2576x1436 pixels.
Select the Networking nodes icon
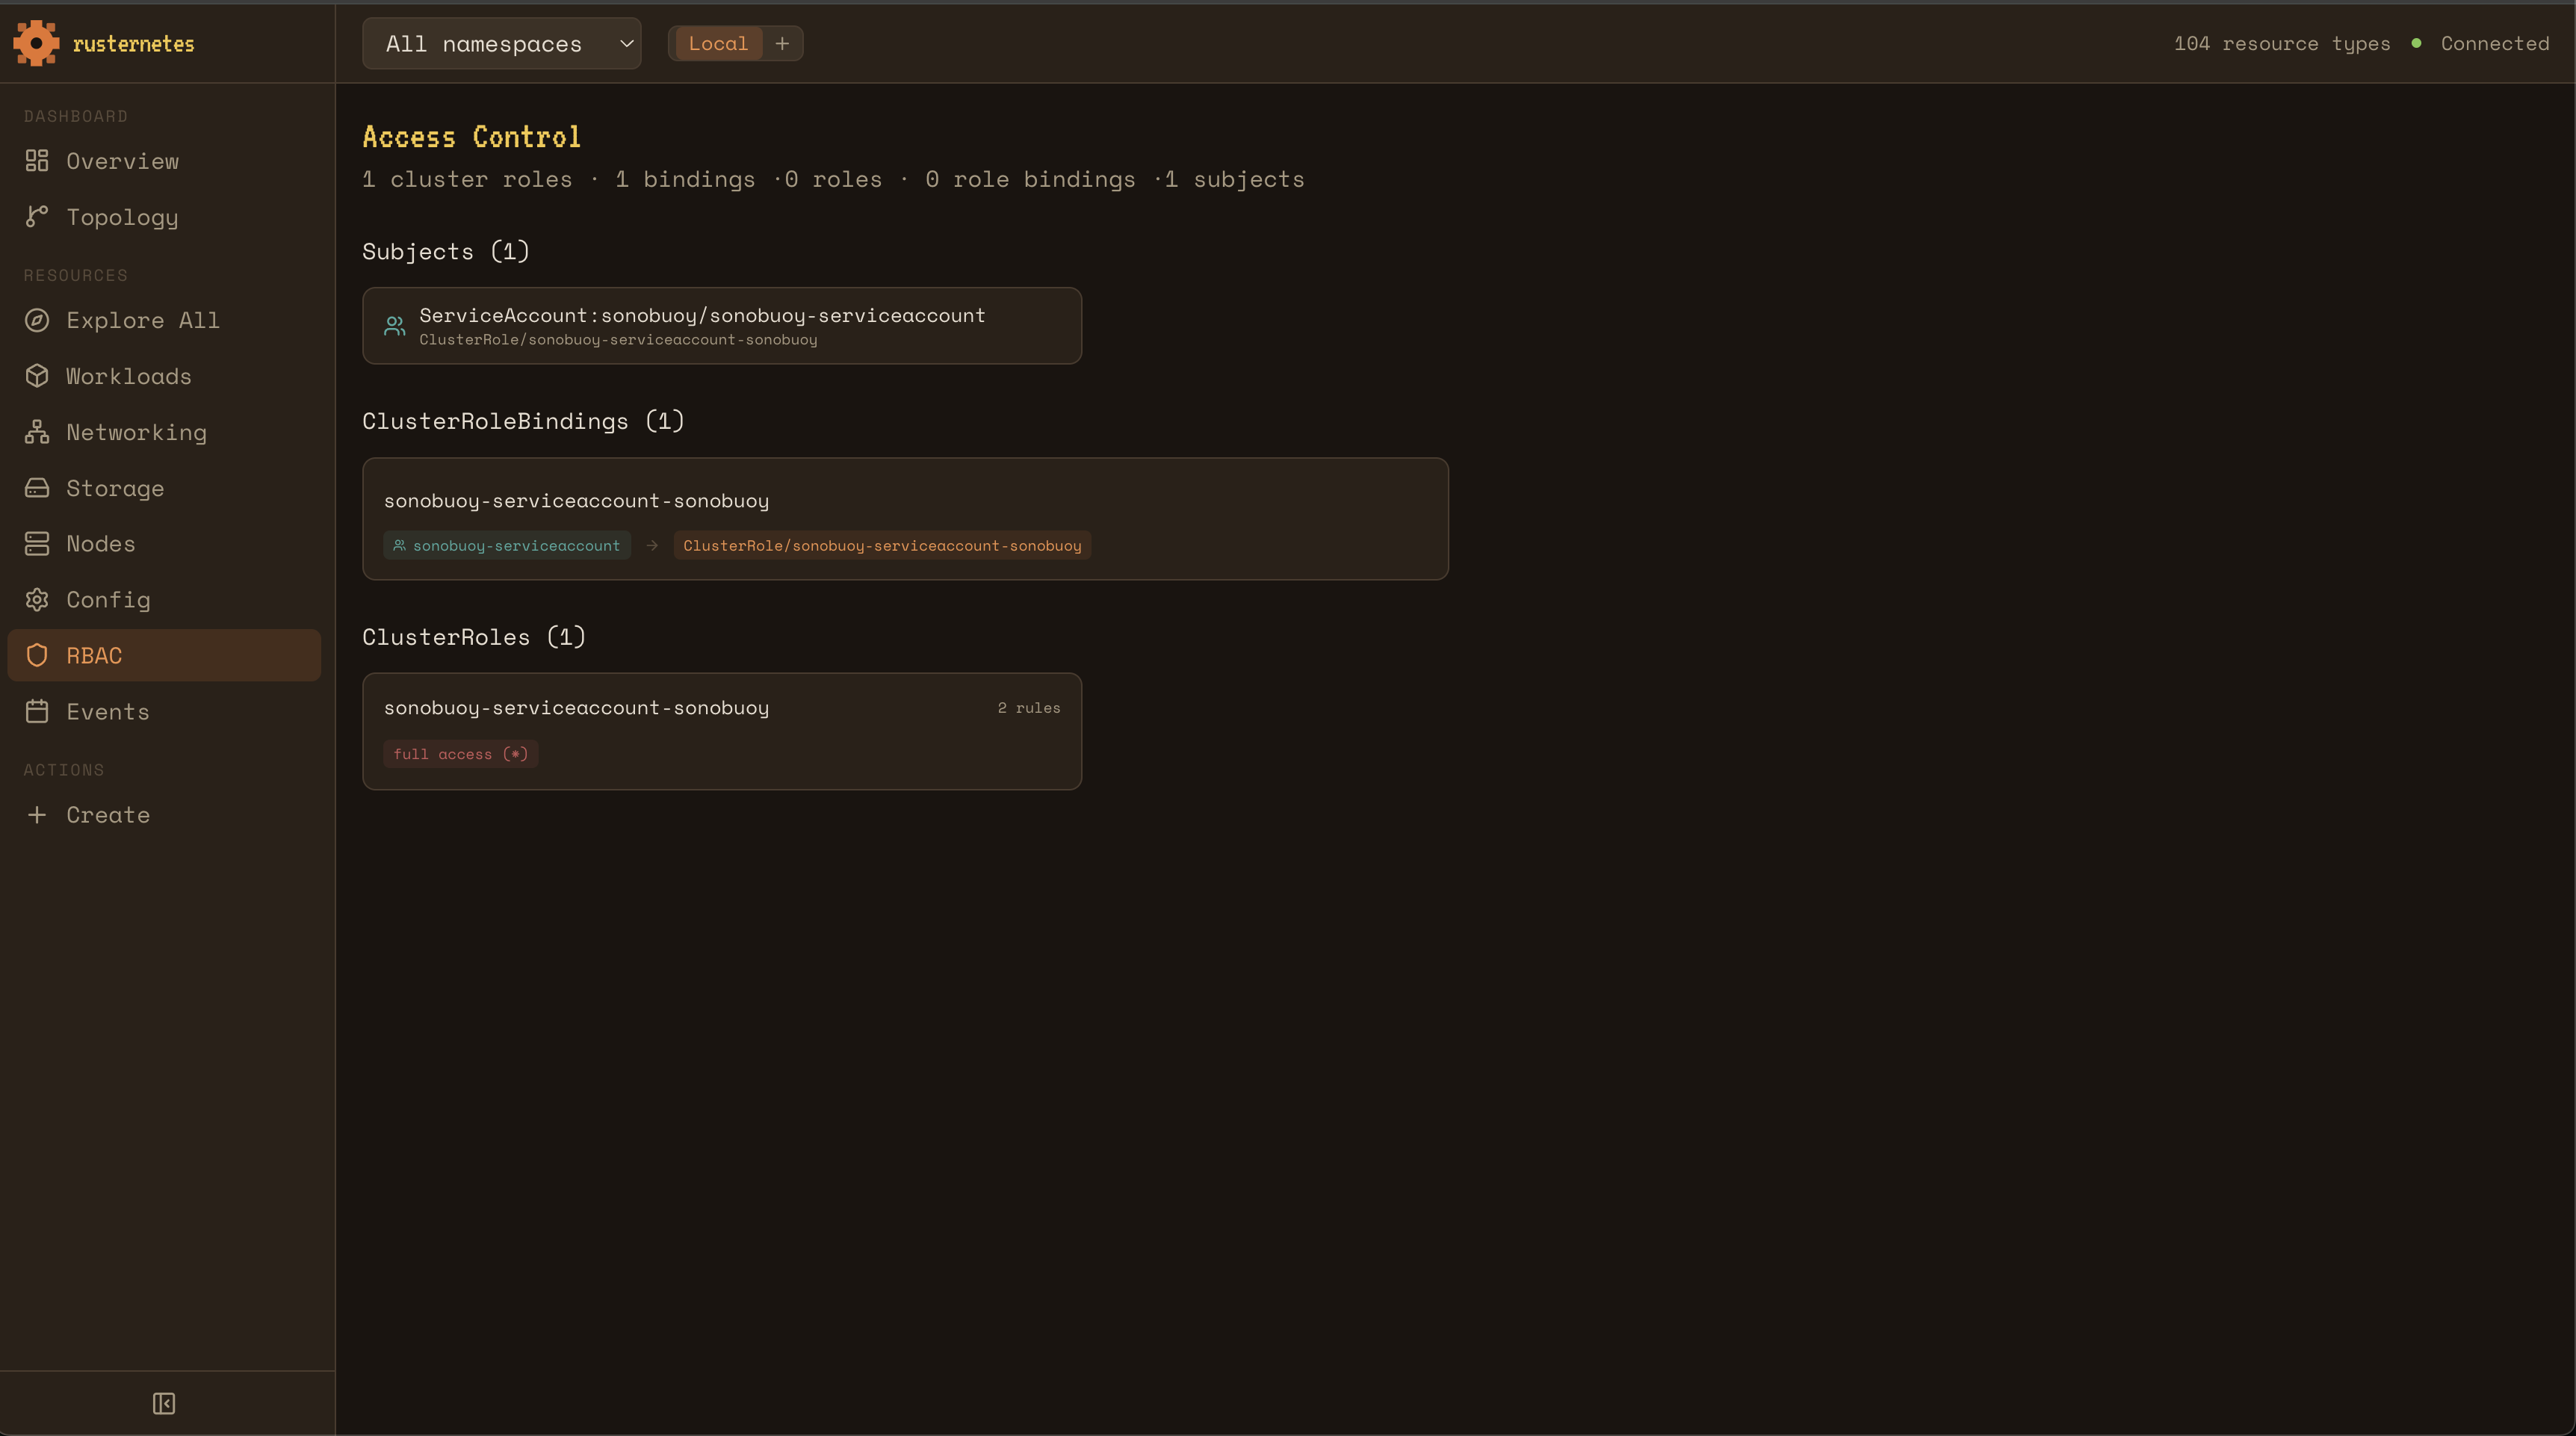pyautogui.click(x=37, y=432)
